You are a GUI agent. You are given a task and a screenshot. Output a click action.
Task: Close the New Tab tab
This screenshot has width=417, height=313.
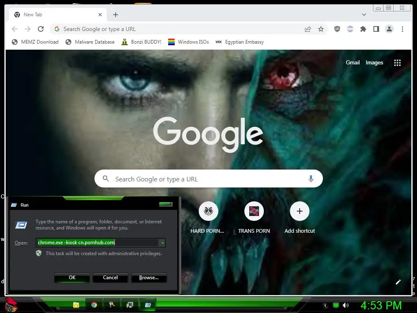tap(100, 15)
